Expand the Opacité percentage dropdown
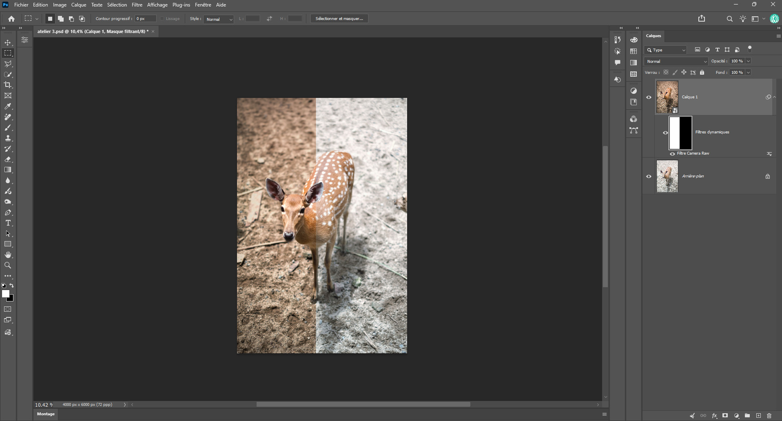 tap(748, 61)
